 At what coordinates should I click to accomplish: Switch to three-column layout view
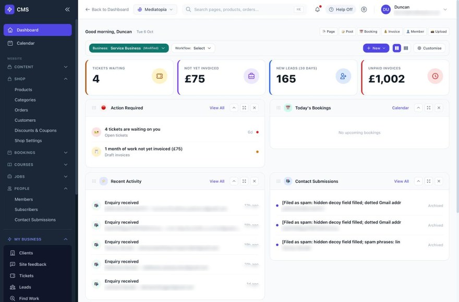[406, 48]
